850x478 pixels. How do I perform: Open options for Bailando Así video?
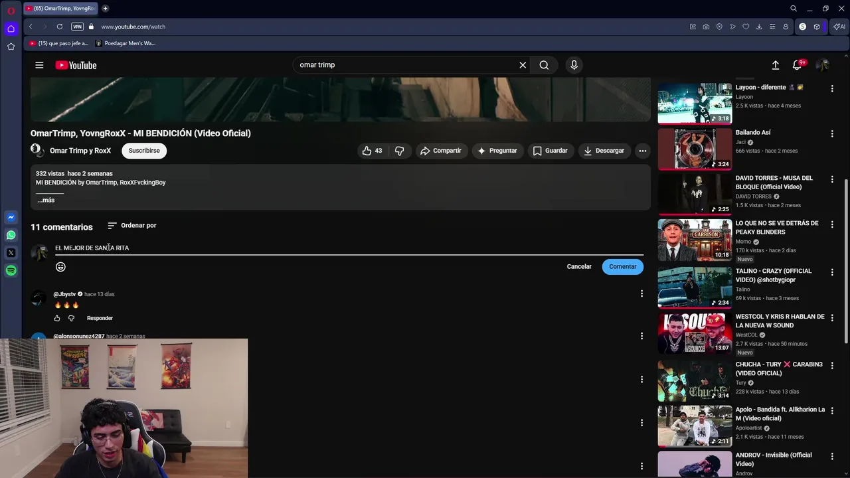[832, 133]
